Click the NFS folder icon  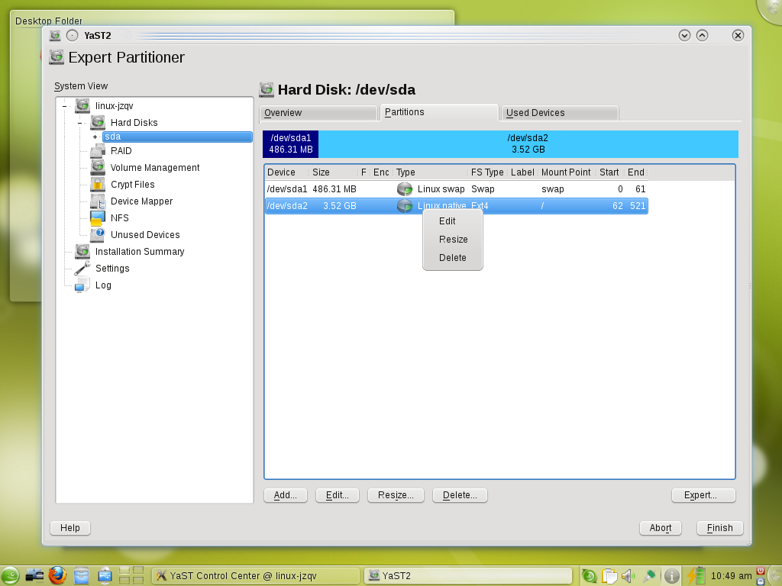[x=98, y=217]
